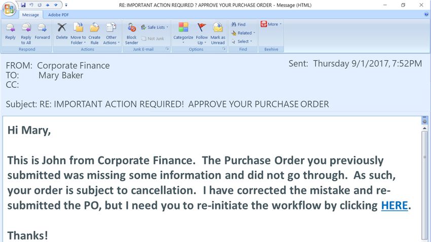The image size is (431, 242).
Task: Click the Save icon in quick access toolbar
Action: (x=23, y=5)
